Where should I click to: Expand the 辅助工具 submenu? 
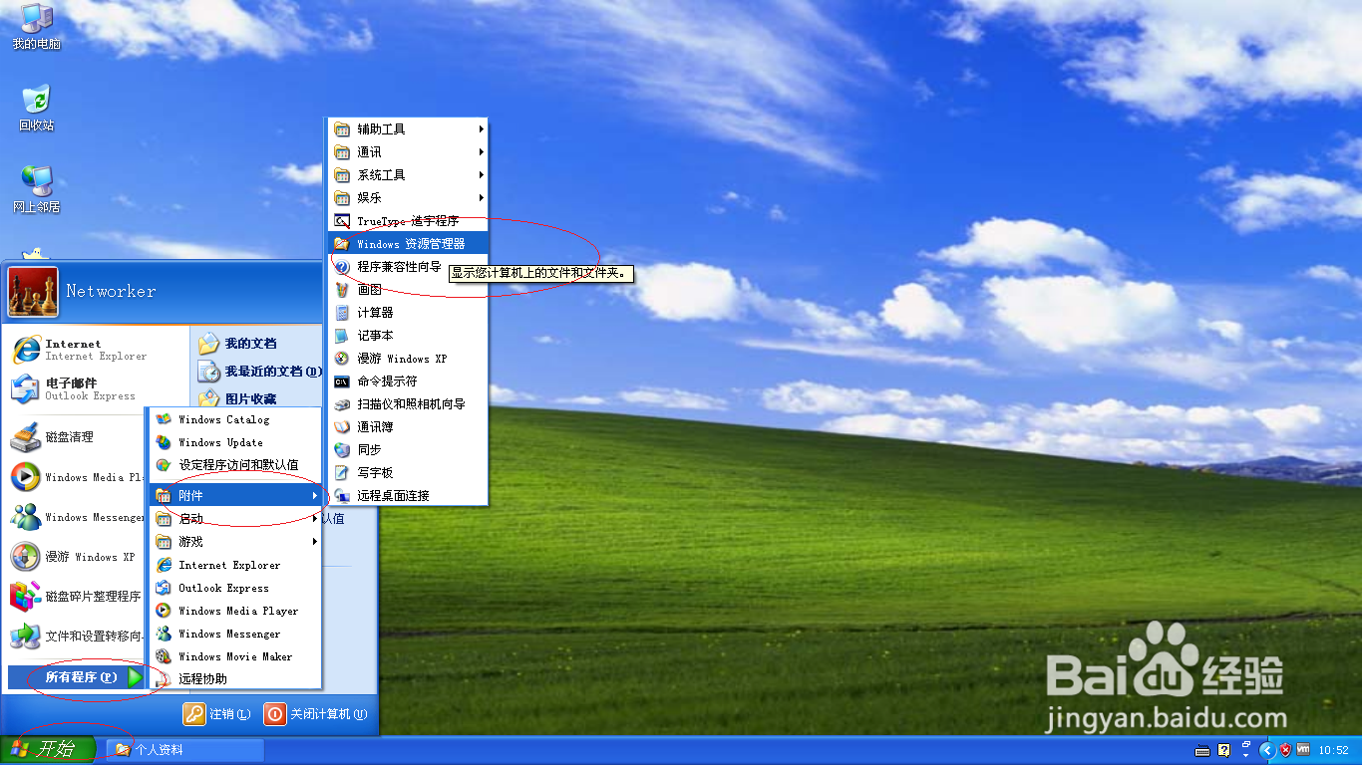408,129
